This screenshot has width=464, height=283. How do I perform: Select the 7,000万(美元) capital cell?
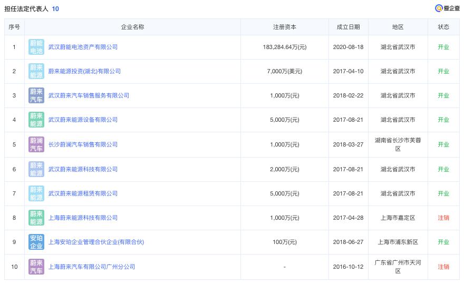[x=285, y=71]
